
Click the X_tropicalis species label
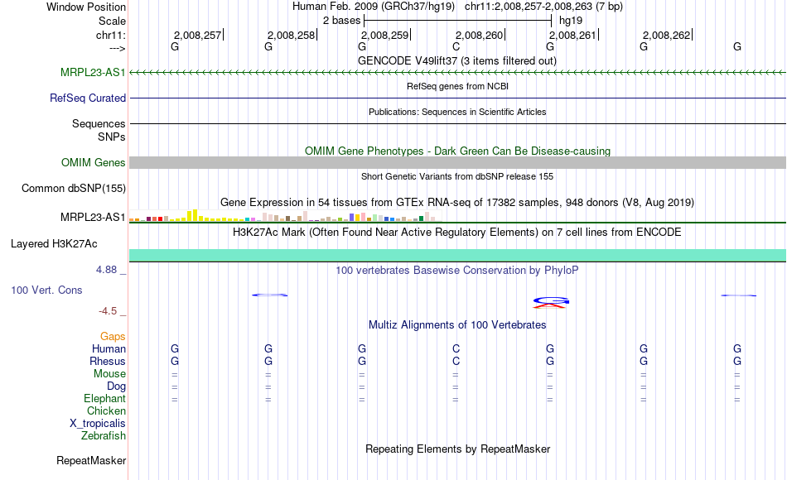(x=98, y=424)
